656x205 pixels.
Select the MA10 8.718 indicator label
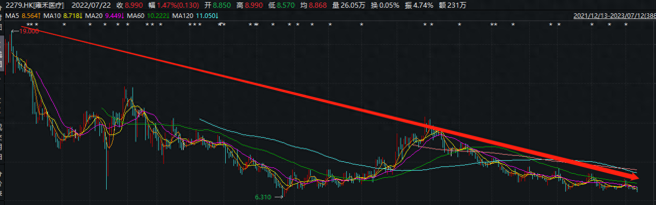tap(63, 16)
